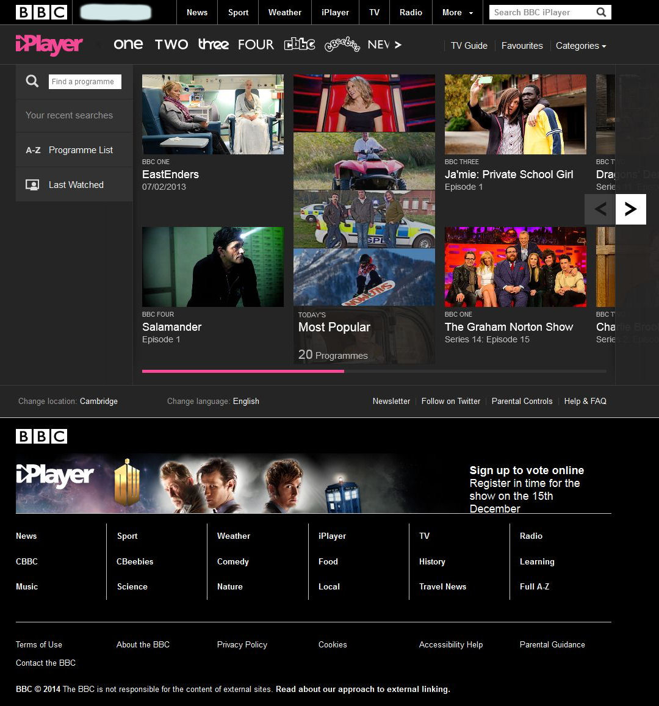
Task: Open Weather in the top navigation
Action: (285, 12)
